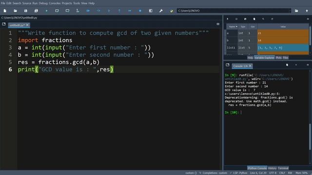The height and width of the screenshot is (175, 312).
Task: Continue execution until next breakpoint
Action: pyautogui.click(x=130, y=11)
